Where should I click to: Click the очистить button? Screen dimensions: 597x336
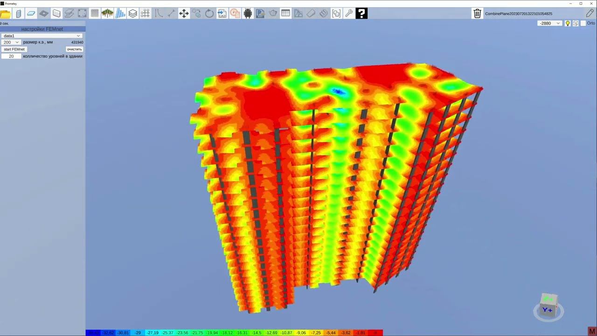[x=74, y=49]
